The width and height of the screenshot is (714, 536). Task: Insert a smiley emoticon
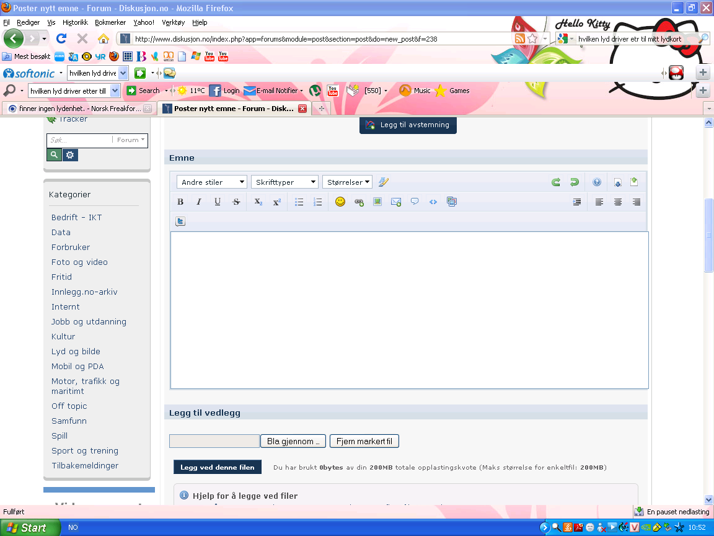(340, 202)
